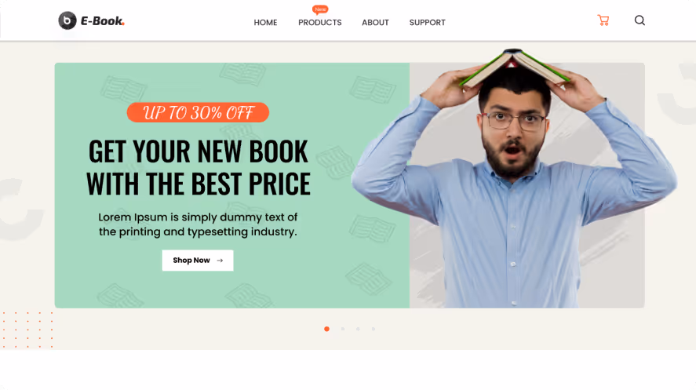
Task: Click the E-Book logo text
Action: [x=103, y=21]
